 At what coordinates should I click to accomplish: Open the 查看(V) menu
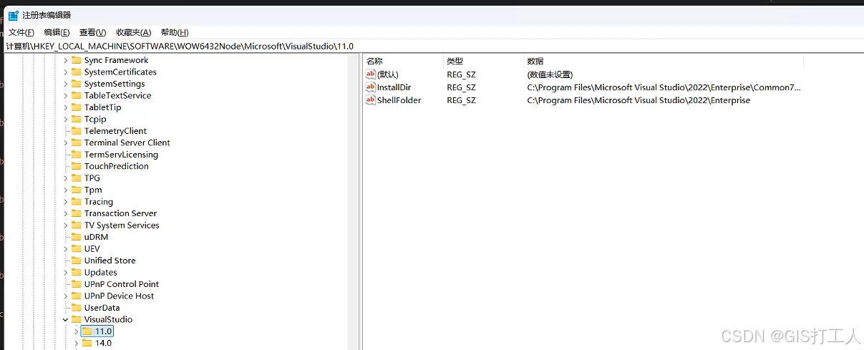tap(92, 32)
